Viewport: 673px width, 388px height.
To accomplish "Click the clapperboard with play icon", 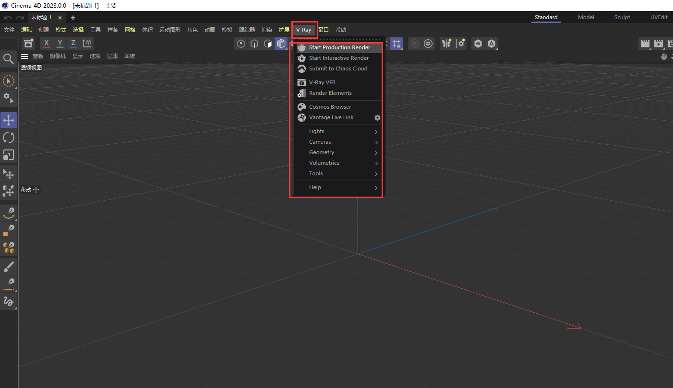I will (659, 44).
